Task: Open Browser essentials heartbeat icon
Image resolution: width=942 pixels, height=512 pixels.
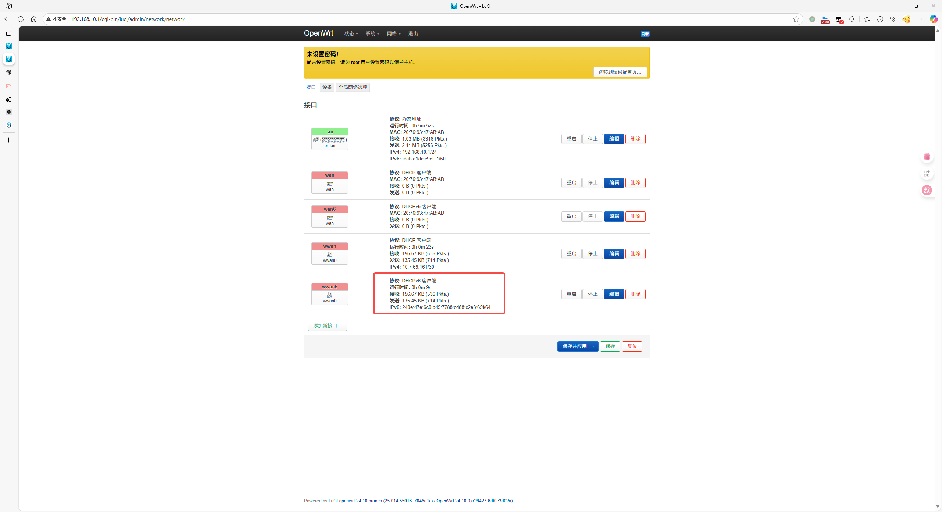Action: 893,19
